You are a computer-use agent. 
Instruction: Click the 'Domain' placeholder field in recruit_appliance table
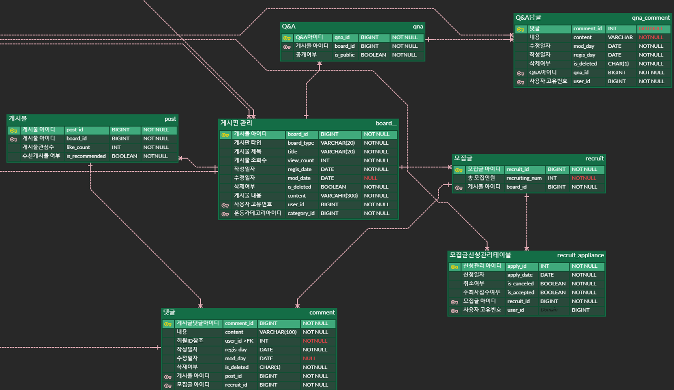click(549, 310)
